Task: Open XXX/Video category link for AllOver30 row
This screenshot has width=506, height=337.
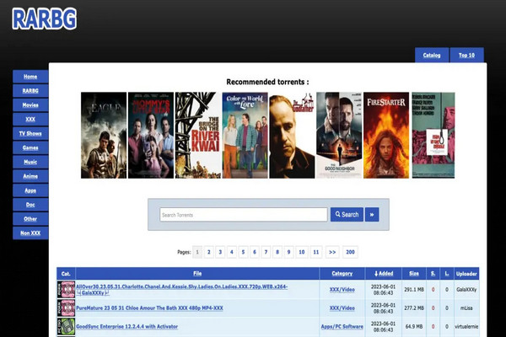Action: coord(342,290)
